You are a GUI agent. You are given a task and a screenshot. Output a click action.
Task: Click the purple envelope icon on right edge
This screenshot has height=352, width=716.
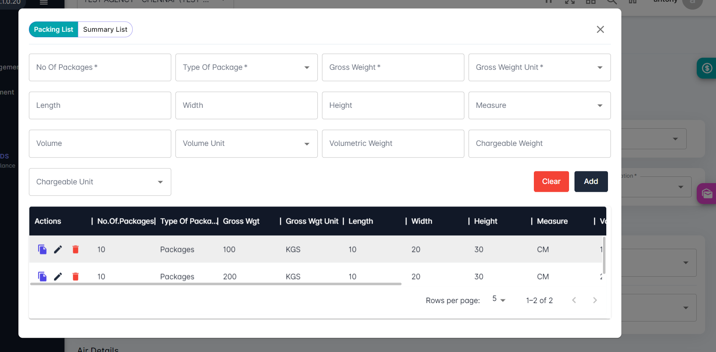coord(707,194)
